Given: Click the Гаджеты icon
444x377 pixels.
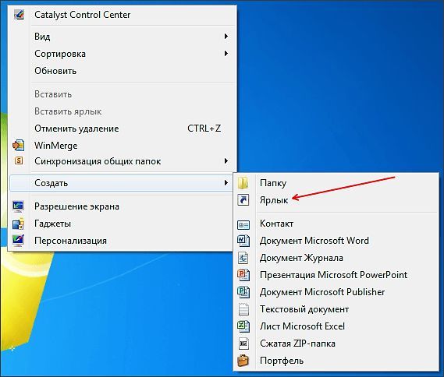Looking at the screenshot, I should [x=19, y=224].
